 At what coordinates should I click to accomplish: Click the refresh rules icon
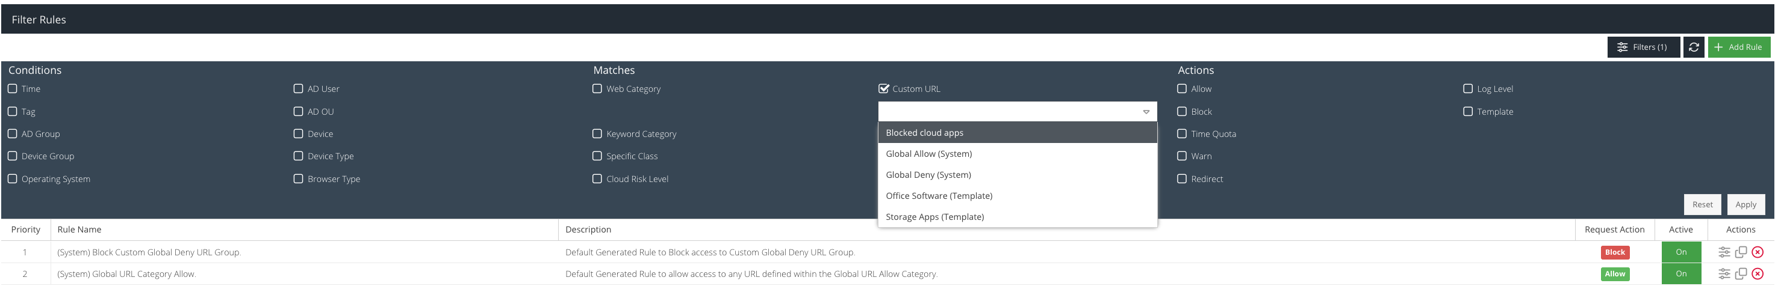pyautogui.click(x=1693, y=47)
